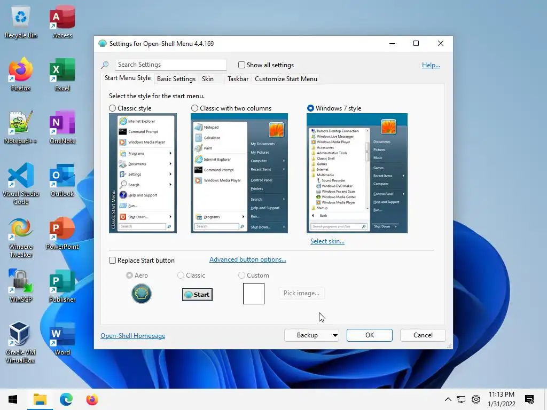
Task: Open the Recycle Bin desktop icon
Action: pyautogui.click(x=21, y=21)
